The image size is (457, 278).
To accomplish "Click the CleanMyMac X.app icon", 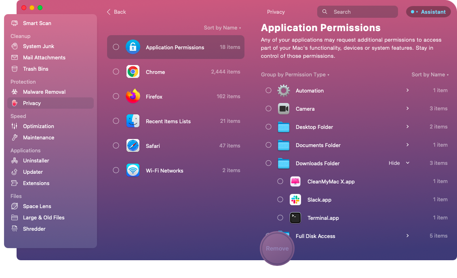I will click(x=295, y=181).
